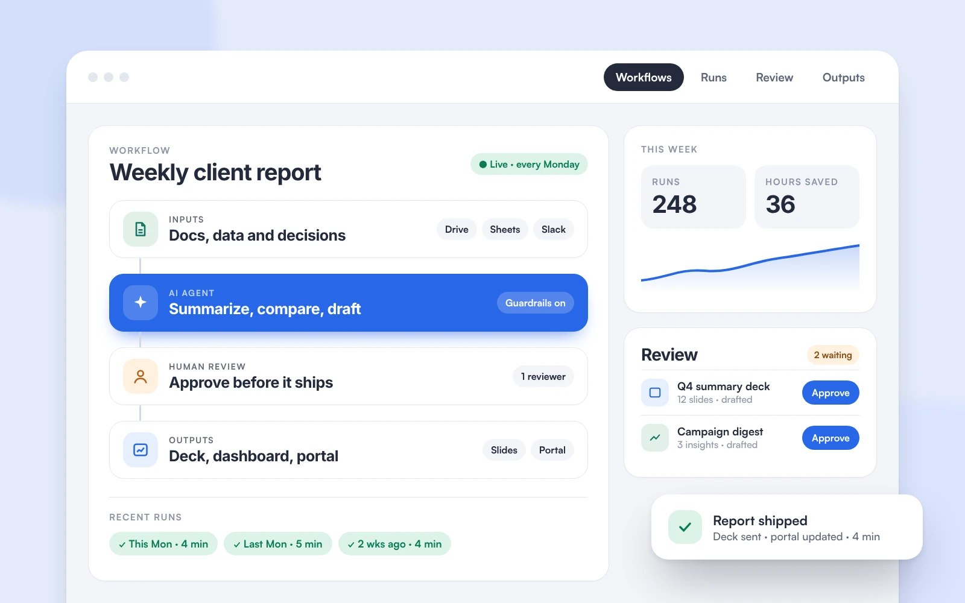The width and height of the screenshot is (965, 603).
Task: Click the Report shipped notification text
Action: tap(760, 520)
